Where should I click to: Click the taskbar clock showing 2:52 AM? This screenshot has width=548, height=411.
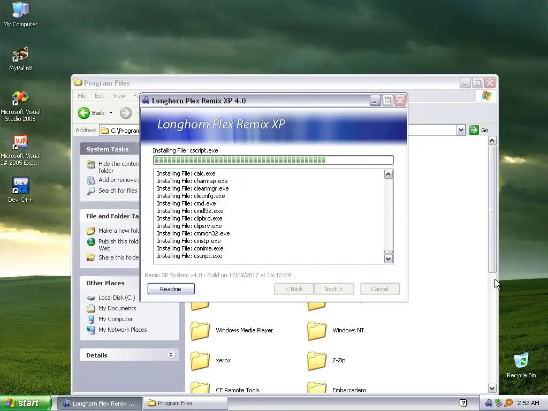(x=528, y=403)
